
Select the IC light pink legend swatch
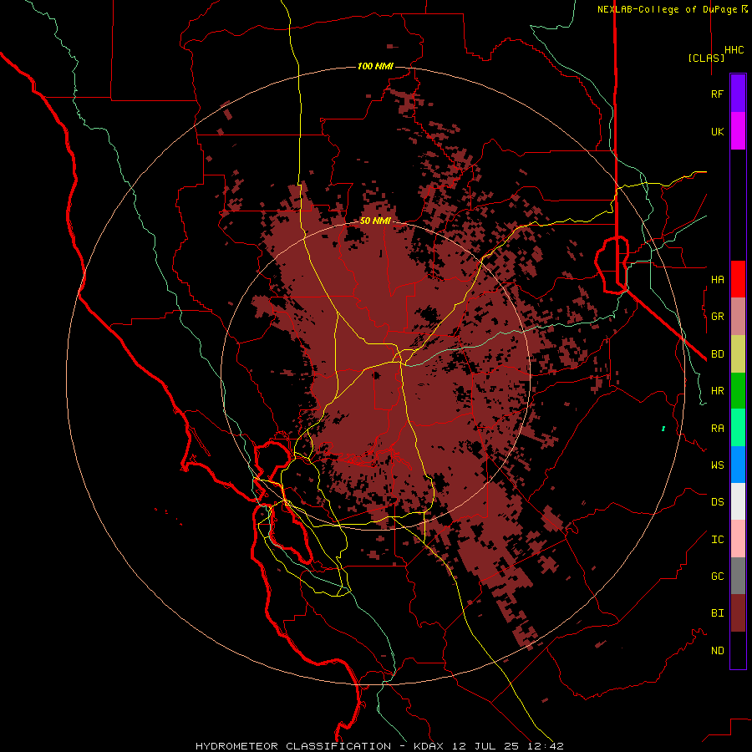[x=738, y=539]
